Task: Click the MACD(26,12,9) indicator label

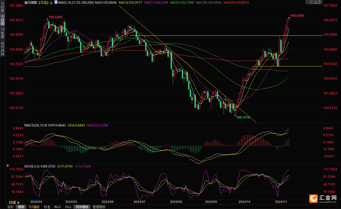Action: point(35,125)
